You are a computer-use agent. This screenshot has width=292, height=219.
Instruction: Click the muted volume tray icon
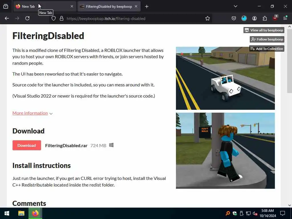(x=255, y=213)
